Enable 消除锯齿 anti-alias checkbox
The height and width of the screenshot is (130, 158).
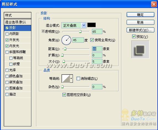click(x=78, y=79)
